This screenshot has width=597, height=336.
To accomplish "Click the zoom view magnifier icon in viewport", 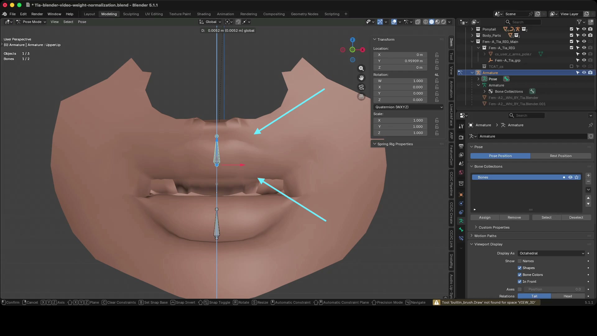I will click(x=361, y=68).
